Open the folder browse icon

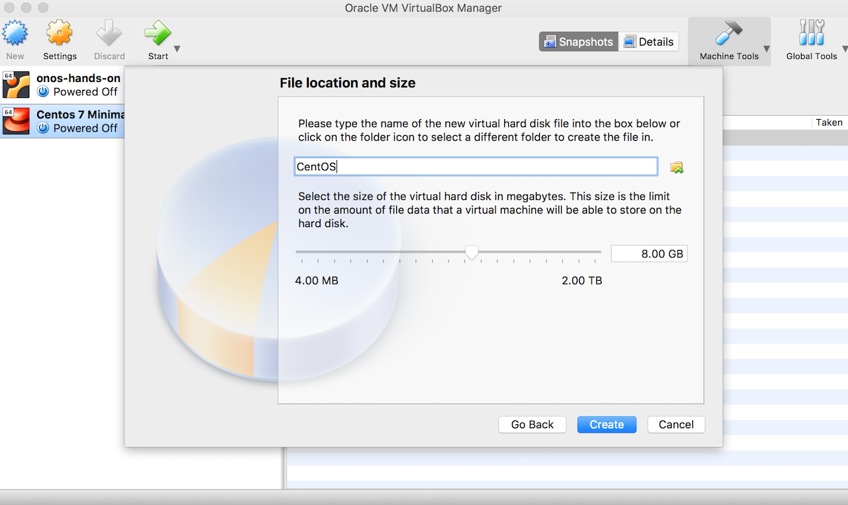click(x=676, y=167)
